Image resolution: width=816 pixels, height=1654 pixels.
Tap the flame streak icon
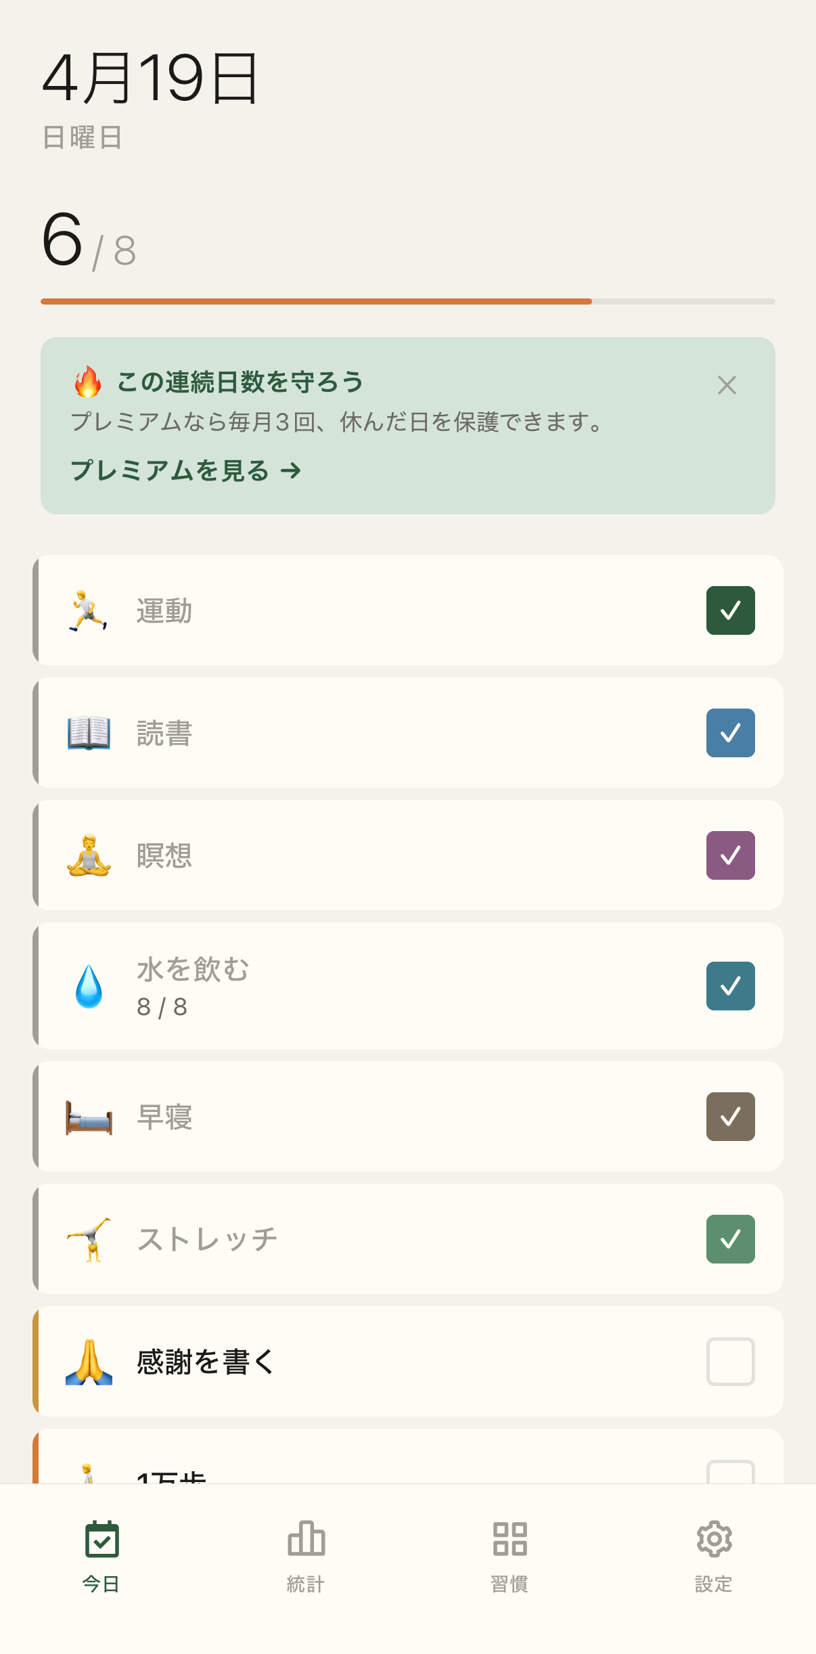[x=88, y=382]
